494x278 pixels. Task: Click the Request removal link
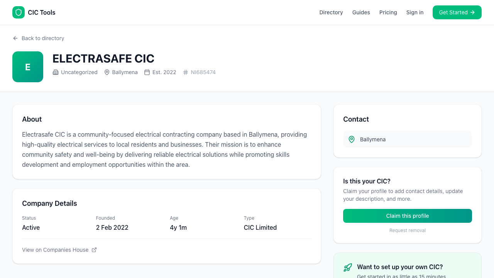pos(407,230)
